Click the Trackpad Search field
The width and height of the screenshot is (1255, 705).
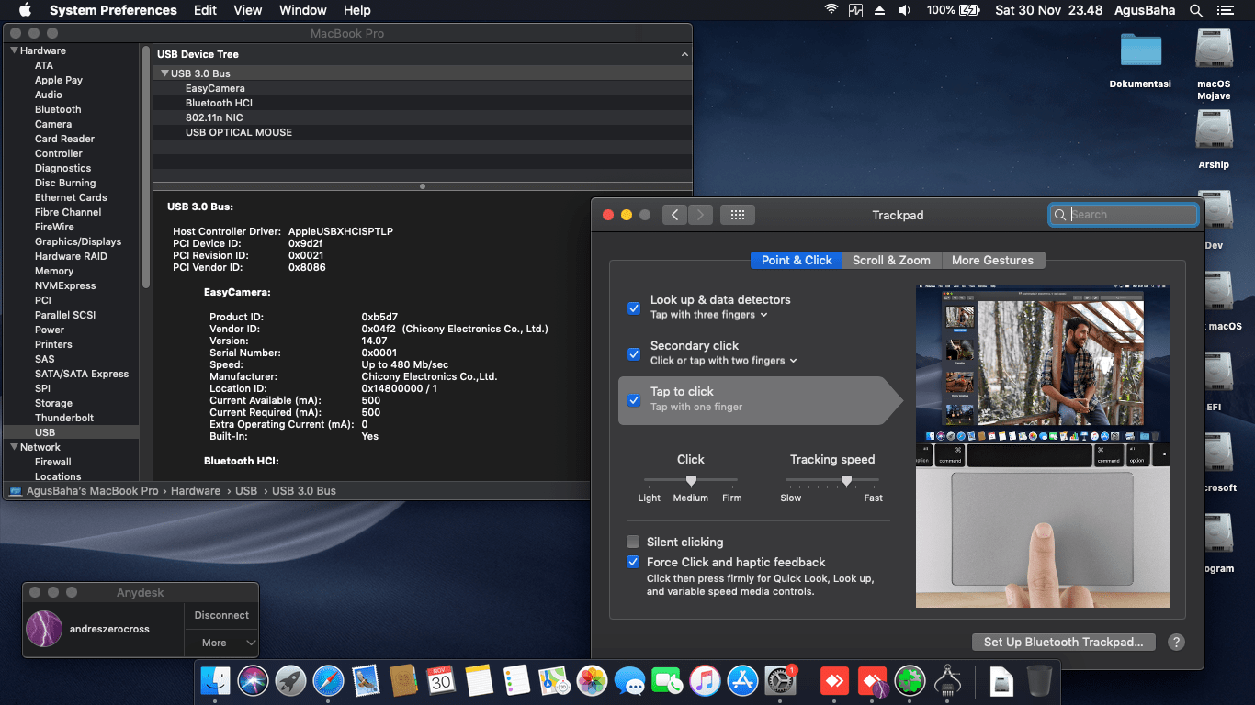tap(1124, 214)
